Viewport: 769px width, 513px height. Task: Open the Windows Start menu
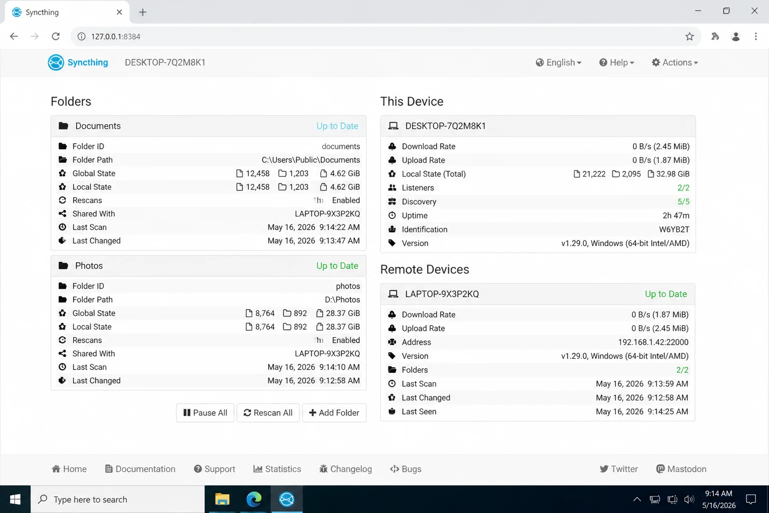point(15,499)
